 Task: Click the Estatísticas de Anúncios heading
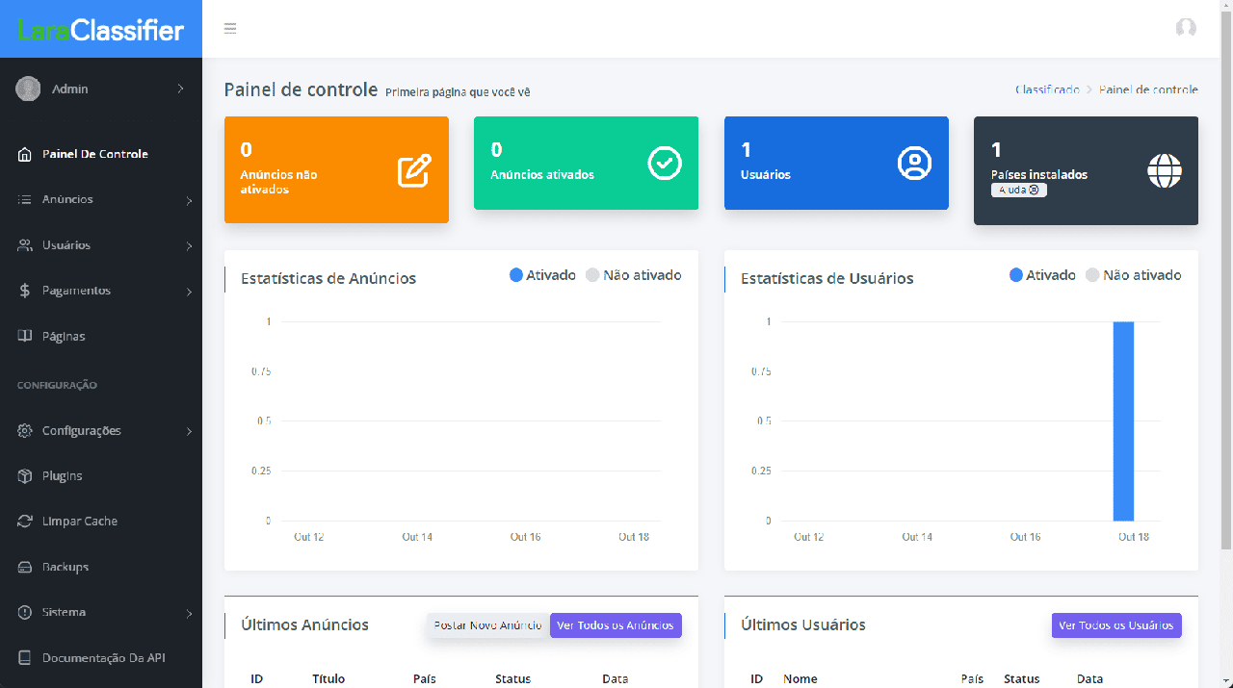(328, 278)
